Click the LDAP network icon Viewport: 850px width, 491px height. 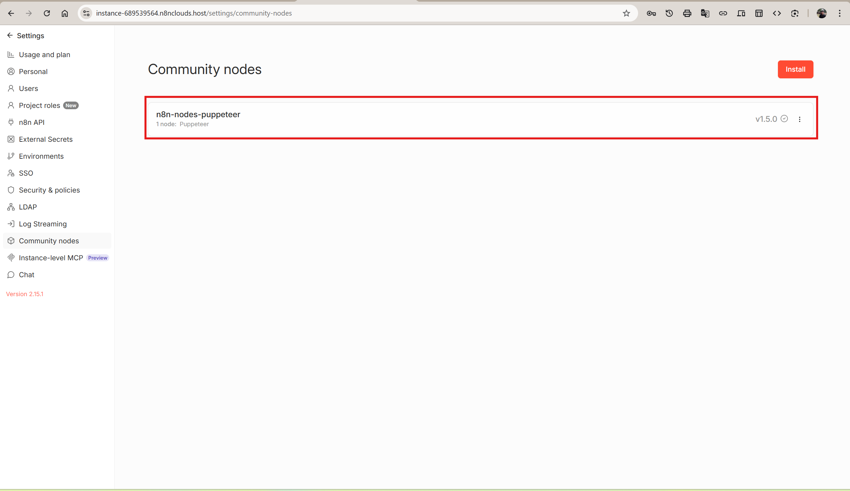point(11,207)
